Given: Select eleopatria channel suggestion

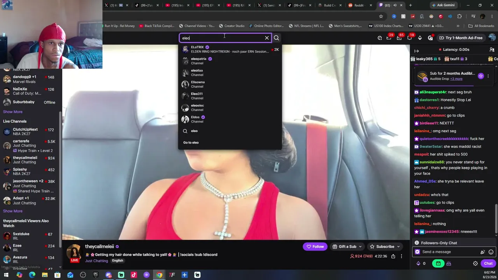Looking at the screenshot, I should tap(230, 61).
